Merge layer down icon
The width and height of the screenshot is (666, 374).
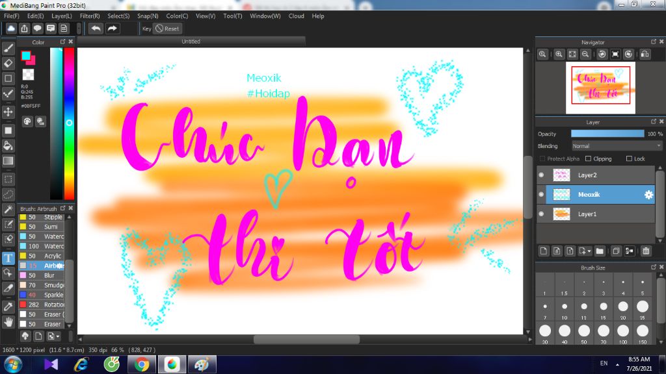pos(630,251)
